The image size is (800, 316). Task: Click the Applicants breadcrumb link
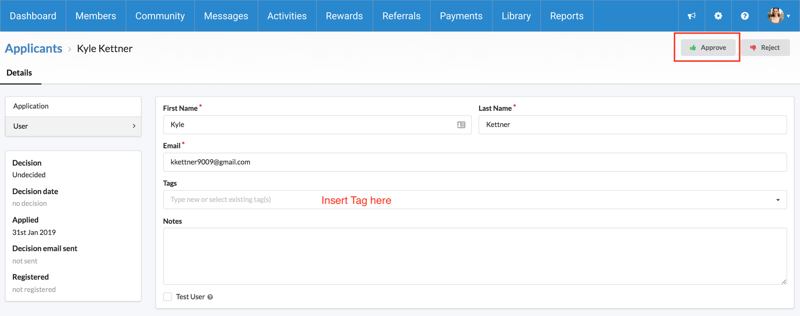(x=34, y=48)
